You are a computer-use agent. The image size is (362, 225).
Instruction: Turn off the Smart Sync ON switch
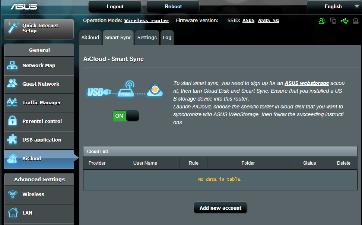126,116
